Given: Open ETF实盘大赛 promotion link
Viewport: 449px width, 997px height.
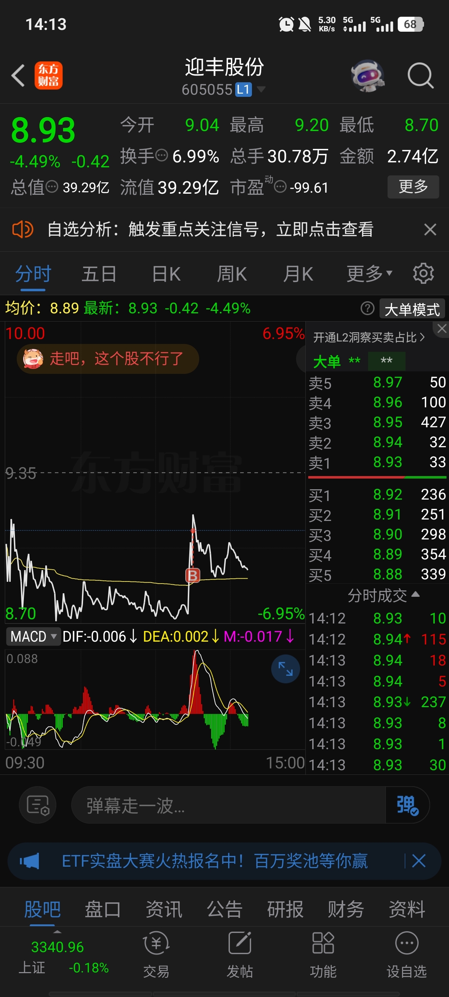Looking at the screenshot, I should pos(215,861).
